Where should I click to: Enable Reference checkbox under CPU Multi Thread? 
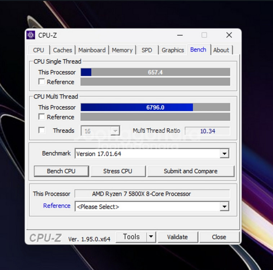(x=42, y=117)
